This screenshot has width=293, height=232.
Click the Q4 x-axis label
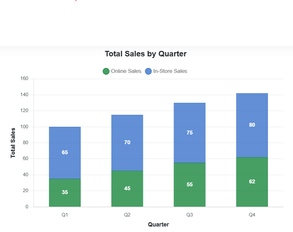pyautogui.click(x=252, y=215)
